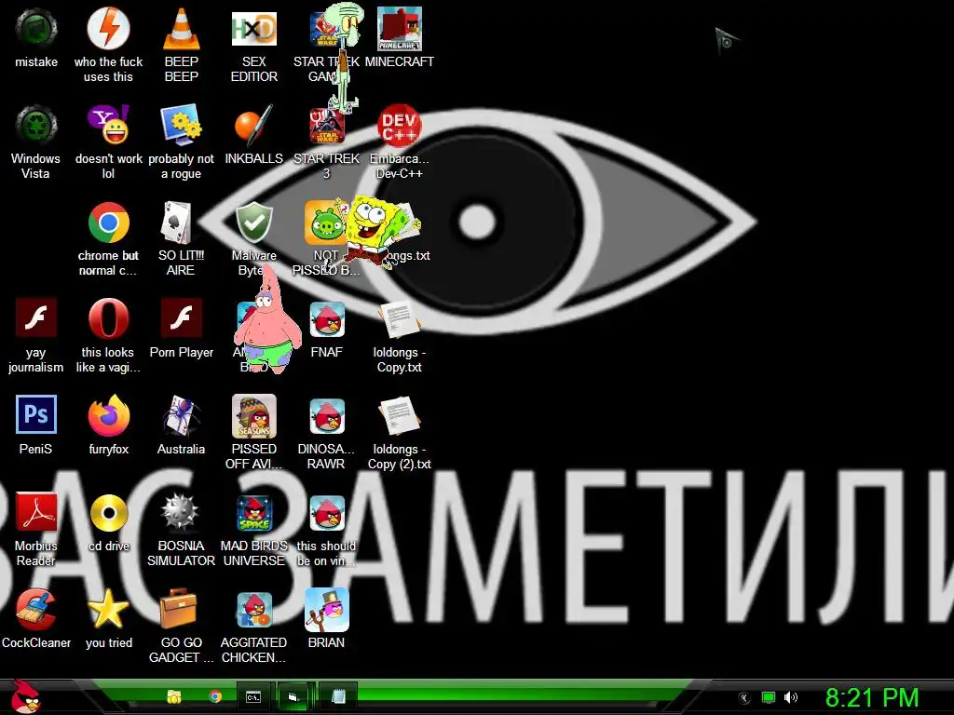Open the 'NOT PISSED B...' green pig icon

tap(323, 223)
